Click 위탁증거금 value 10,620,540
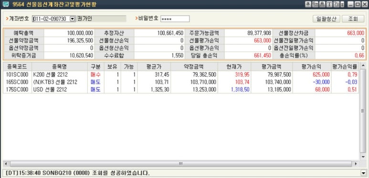The height and width of the screenshot is (178, 369). [x=82, y=56]
